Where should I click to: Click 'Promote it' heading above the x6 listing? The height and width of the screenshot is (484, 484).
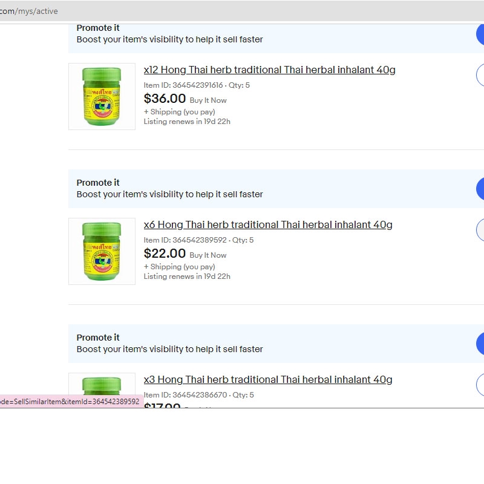(x=98, y=183)
